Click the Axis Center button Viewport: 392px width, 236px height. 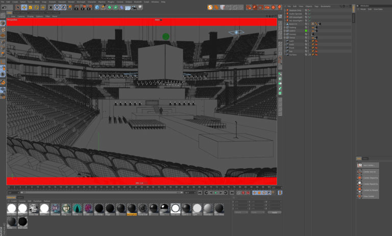367,165
